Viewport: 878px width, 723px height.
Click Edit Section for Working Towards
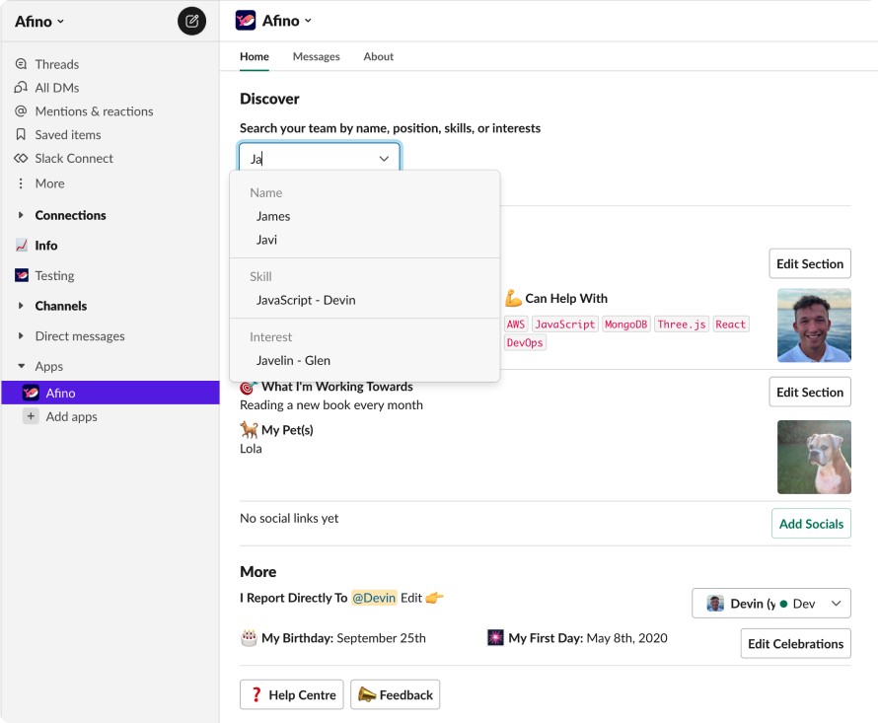tap(810, 392)
